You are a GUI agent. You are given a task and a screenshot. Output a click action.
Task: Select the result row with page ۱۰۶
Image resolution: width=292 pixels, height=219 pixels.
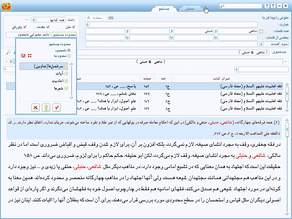[145, 101]
